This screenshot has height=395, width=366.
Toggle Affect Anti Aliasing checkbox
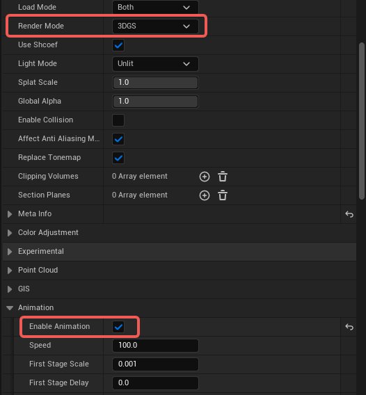pyautogui.click(x=118, y=139)
